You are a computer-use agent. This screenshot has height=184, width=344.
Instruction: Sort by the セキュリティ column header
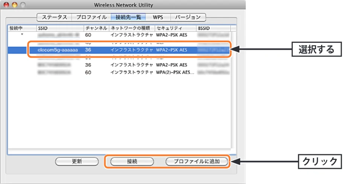175,28
